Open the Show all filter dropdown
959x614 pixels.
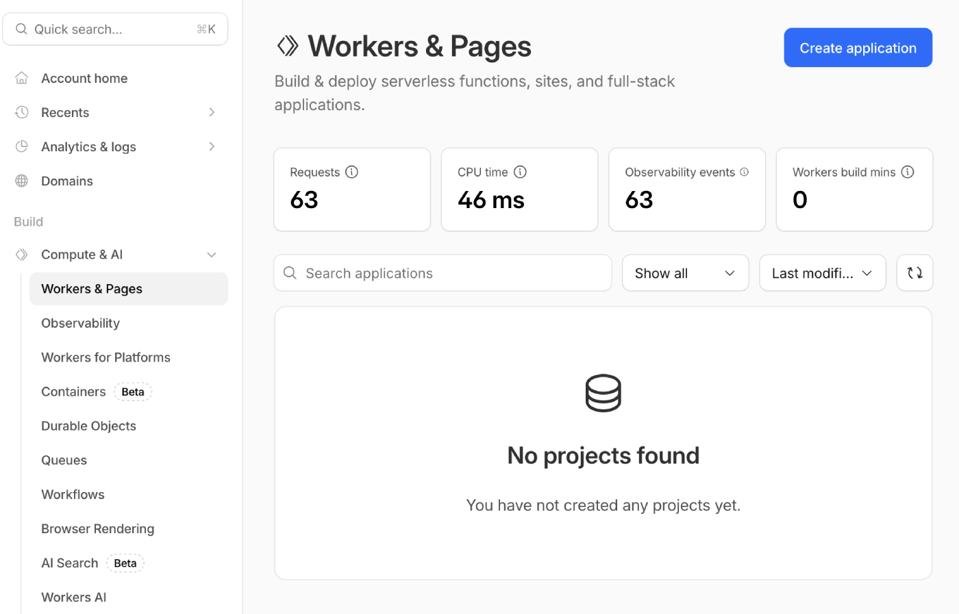click(x=685, y=272)
